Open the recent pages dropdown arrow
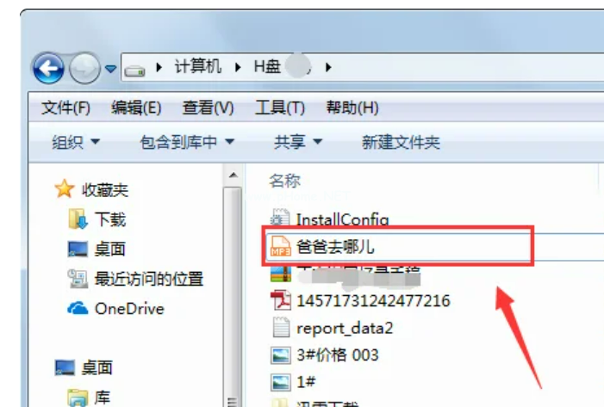This screenshot has height=407, width=604. pyautogui.click(x=110, y=69)
